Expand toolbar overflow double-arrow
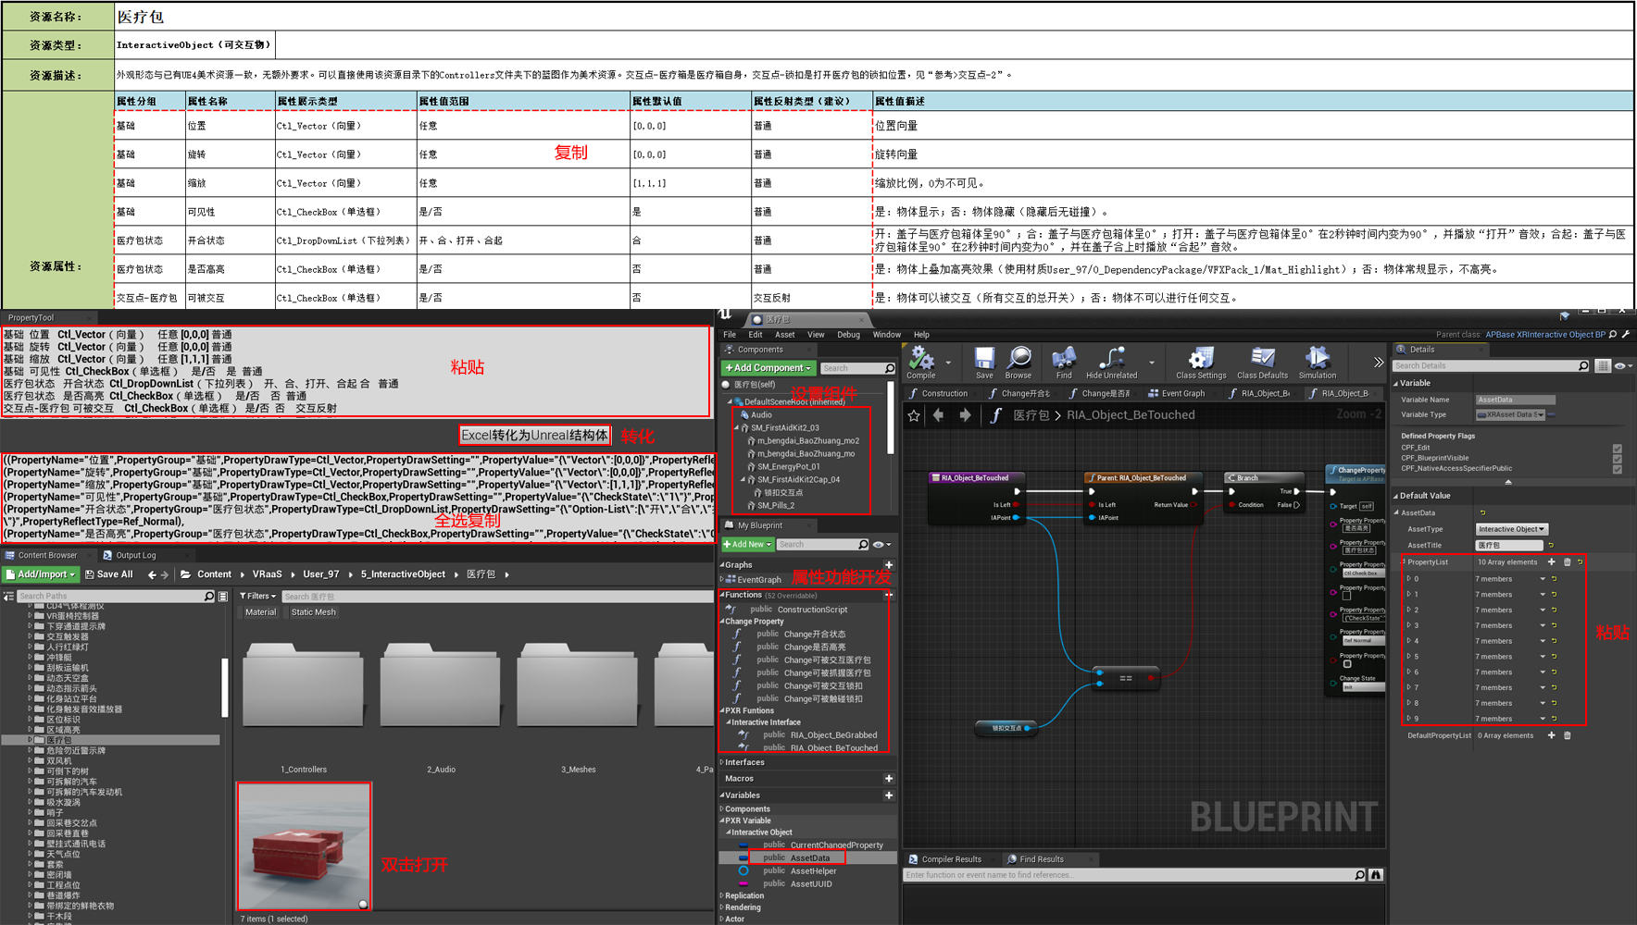 click(x=1378, y=363)
